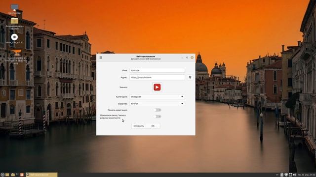This screenshot has width=316, height=177.
Task: Launch the terminal from the panel
Action: (17, 175)
